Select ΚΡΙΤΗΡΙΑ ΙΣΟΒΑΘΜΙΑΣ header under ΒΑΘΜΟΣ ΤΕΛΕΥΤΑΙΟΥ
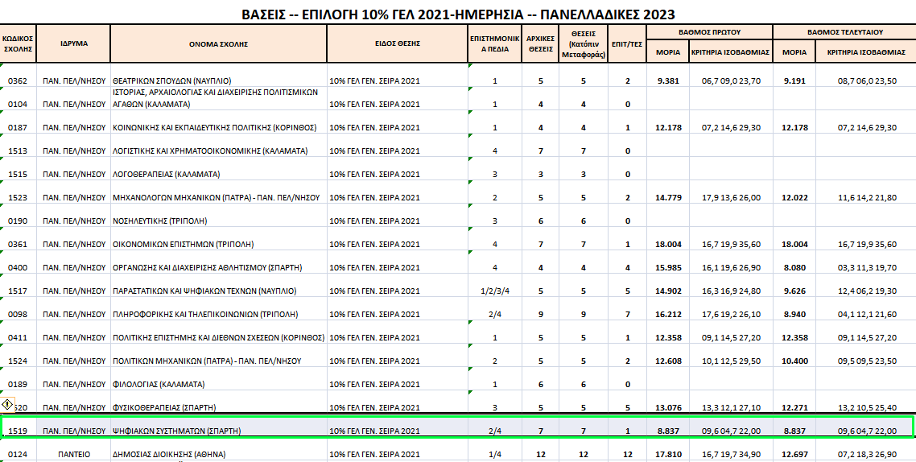Image resolution: width=916 pixels, height=462 pixels. [866, 52]
